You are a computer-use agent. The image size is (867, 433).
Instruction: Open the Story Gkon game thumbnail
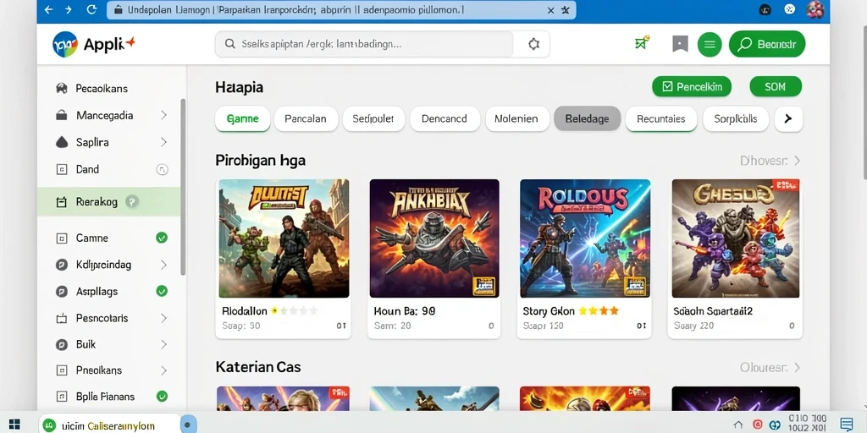585,238
